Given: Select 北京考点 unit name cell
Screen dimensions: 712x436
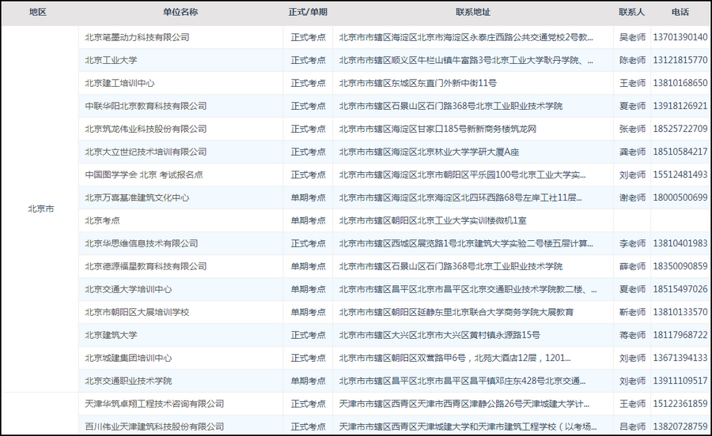Looking at the screenshot, I should (x=102, y=220).
